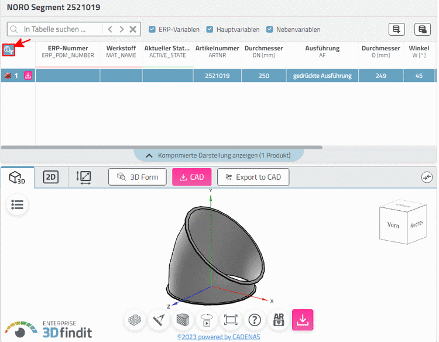Click the horizontal table scrollbar
The height and width of the screenshot is (342, 439).
click(x=162, y=147)
